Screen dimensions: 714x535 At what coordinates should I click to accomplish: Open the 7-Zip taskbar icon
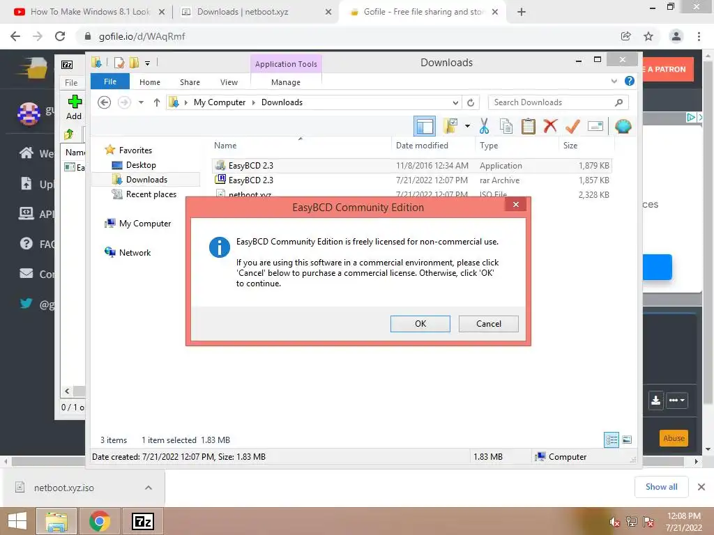pyautogui.click(x=142, y=521)
